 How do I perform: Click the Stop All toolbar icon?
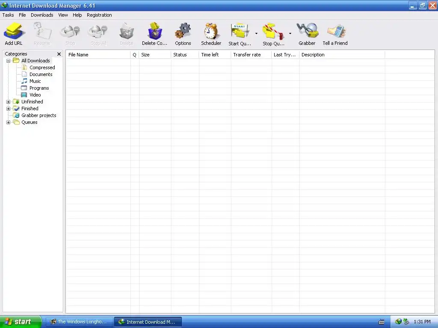pyautogui.click(x=98, y=31)
